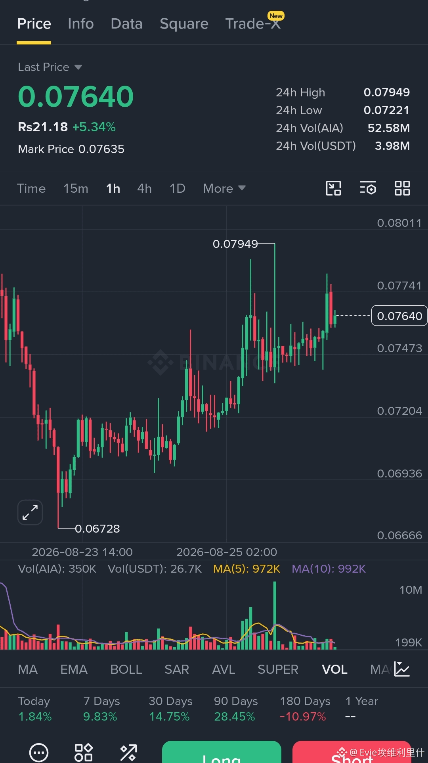Image resolution: width=428 pixels, height=763 pixels.
Task: Select the 15m chart interval
Action: (76, 188)
